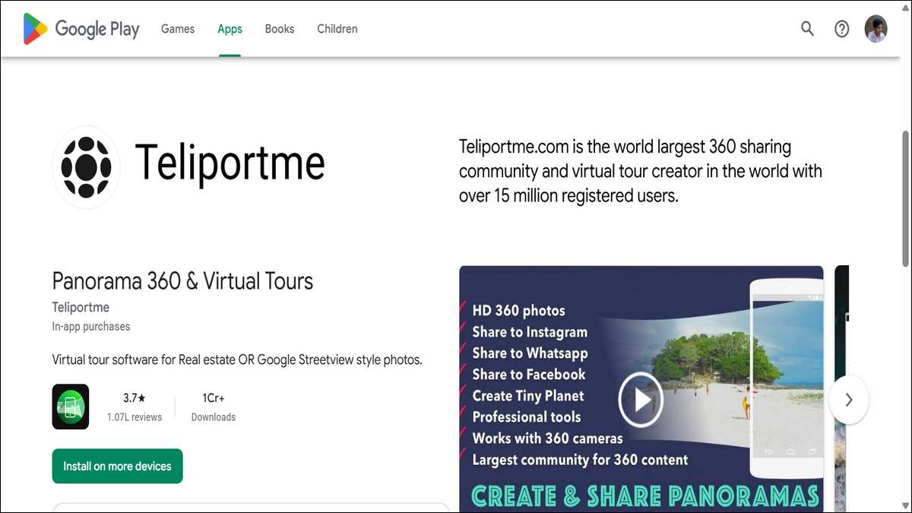Click the Panorama 360 & Virtual Tours title
This screenshot has height=513, width=912.
pos(182,280)
